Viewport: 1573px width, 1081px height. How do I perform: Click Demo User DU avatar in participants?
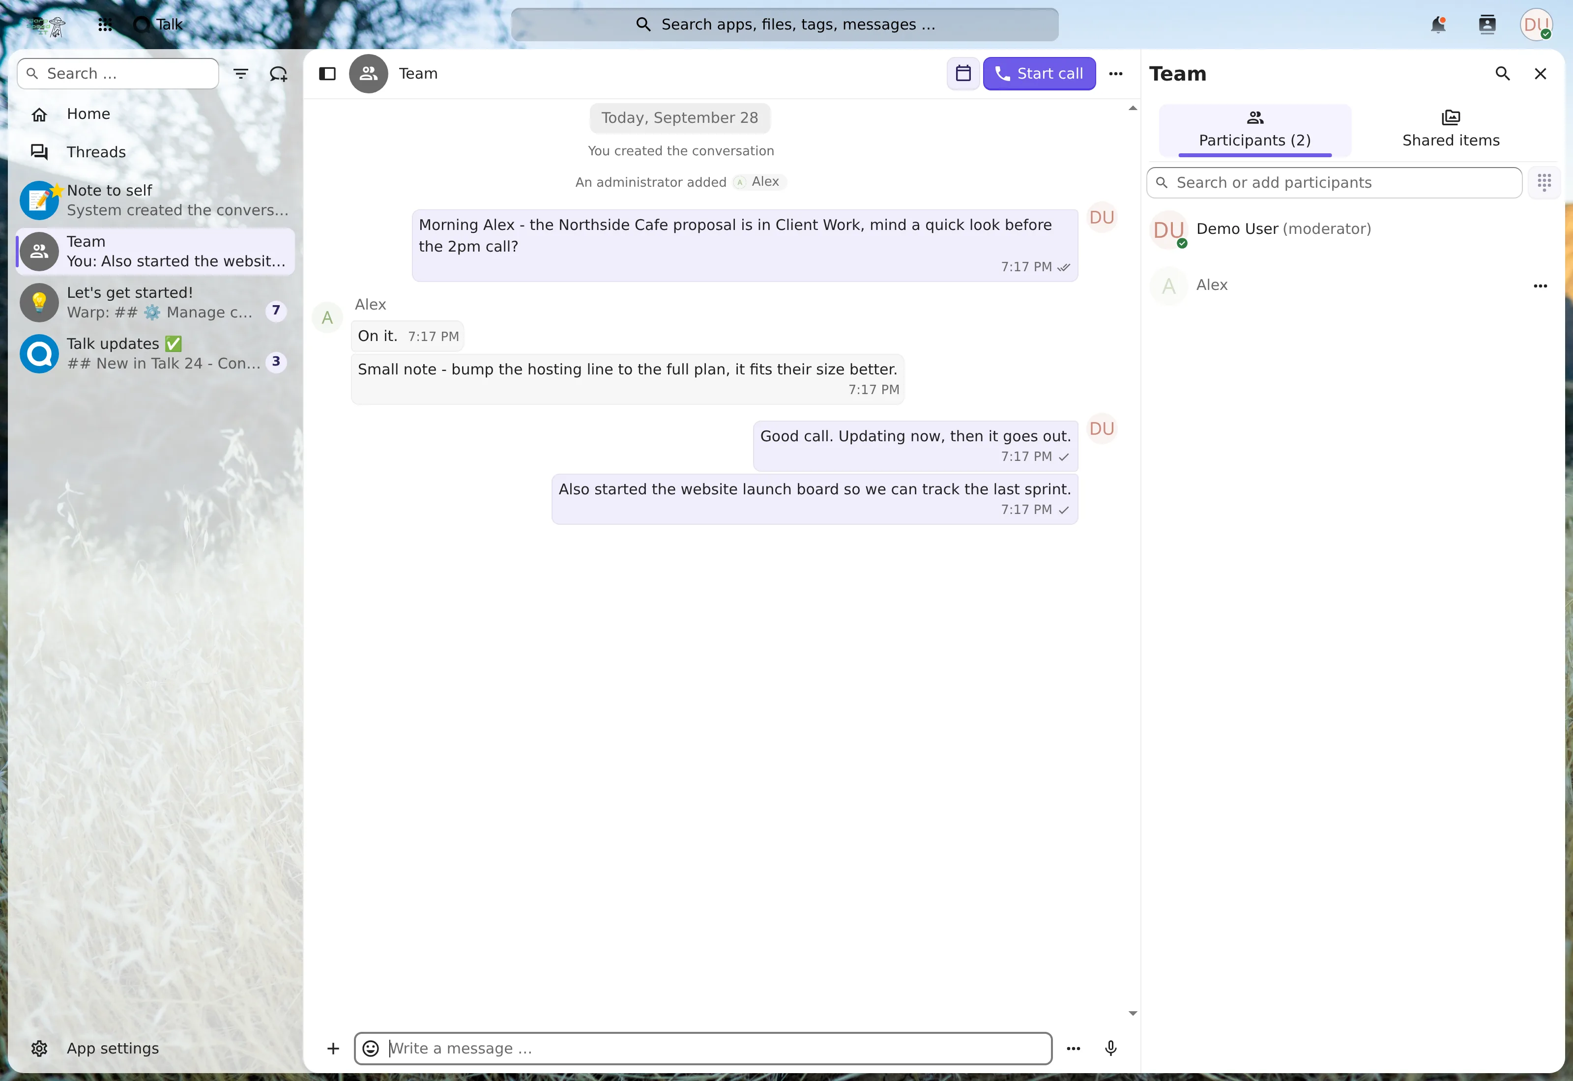(1168, 230)
